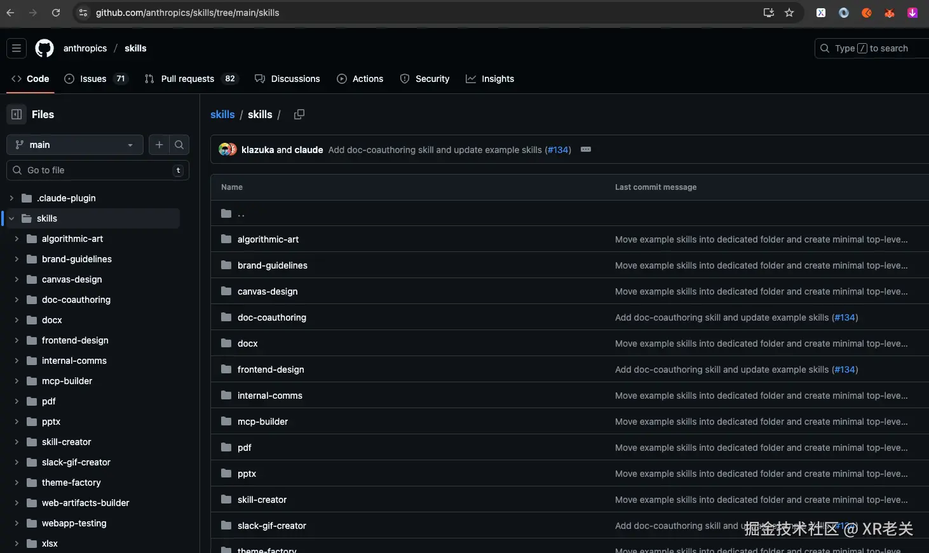
Task: Open the Insights tab
Action: tap(490, 79)
